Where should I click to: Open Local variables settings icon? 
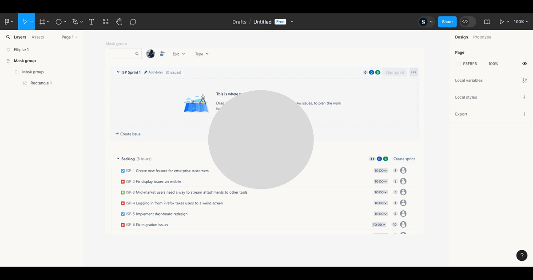[525, 80]
